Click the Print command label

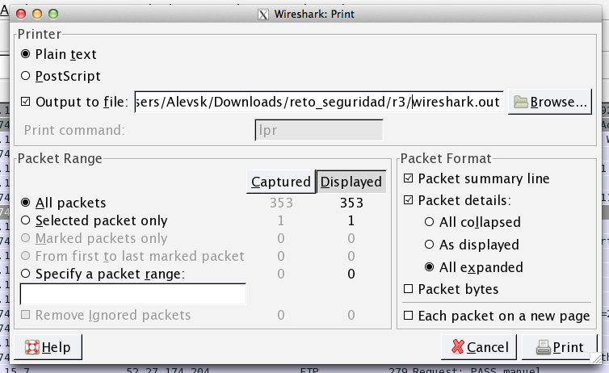74,130
